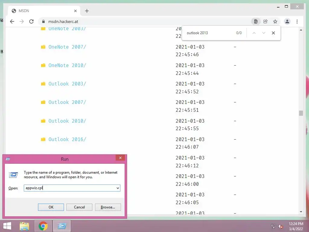Click the find box containing outlook 2013
The height and width of the screenshot is (232, 309).
197,33
